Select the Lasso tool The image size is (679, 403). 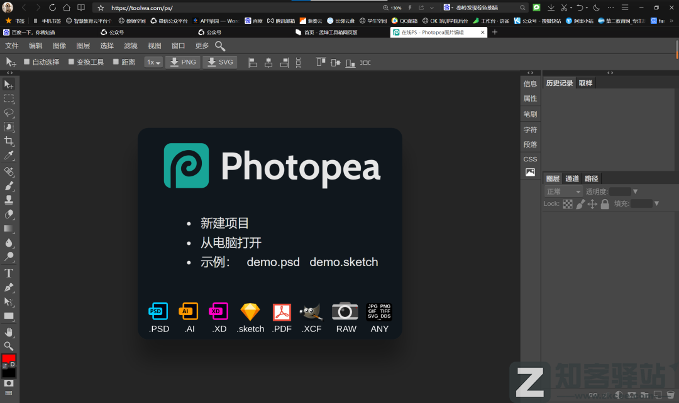pos(9,113)
